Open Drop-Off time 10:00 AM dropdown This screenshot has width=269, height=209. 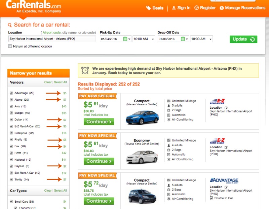(x=201, y=39)
